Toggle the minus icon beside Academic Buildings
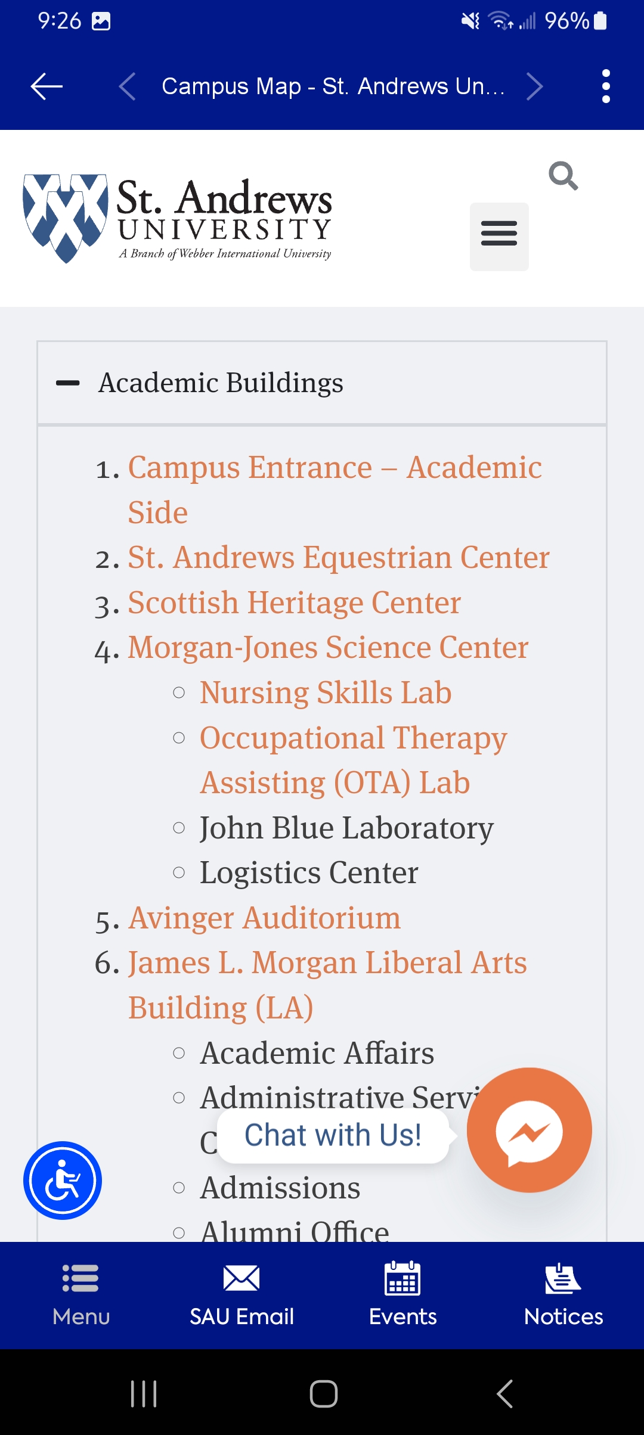The image size is (644, 1435). (68, 383)
